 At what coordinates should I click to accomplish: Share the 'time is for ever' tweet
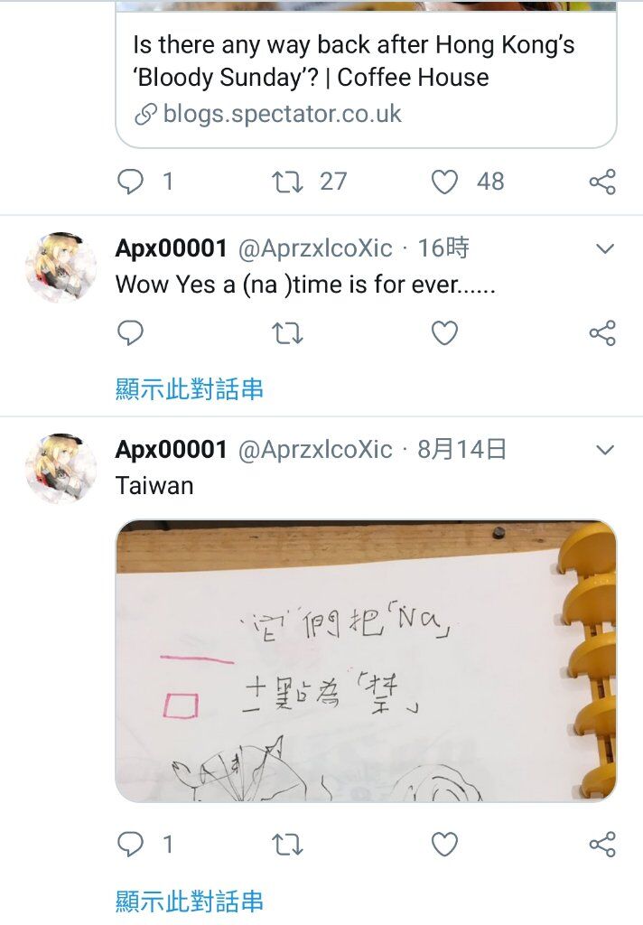click(602, 333)
